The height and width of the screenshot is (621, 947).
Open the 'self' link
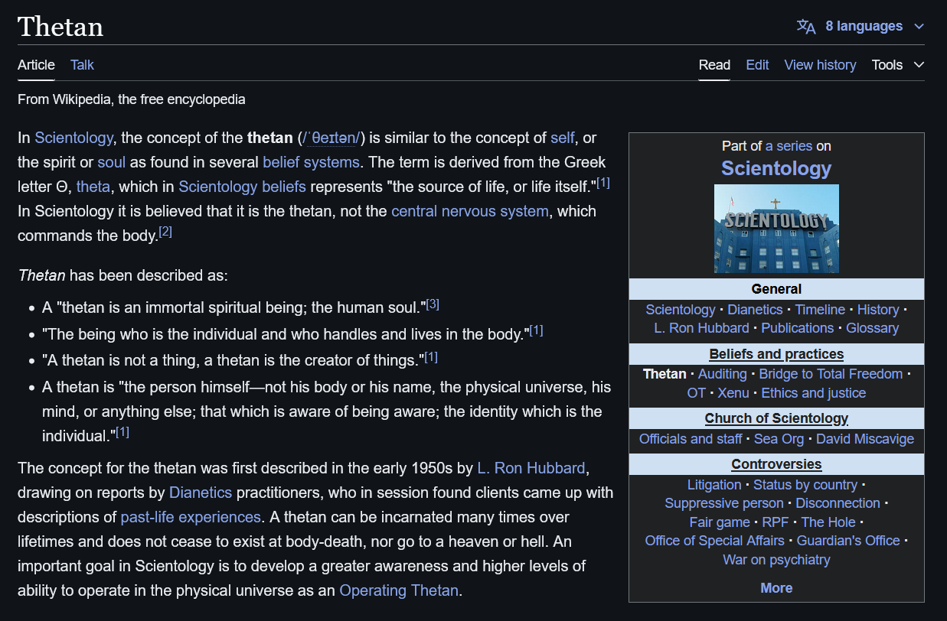(562, 138)
